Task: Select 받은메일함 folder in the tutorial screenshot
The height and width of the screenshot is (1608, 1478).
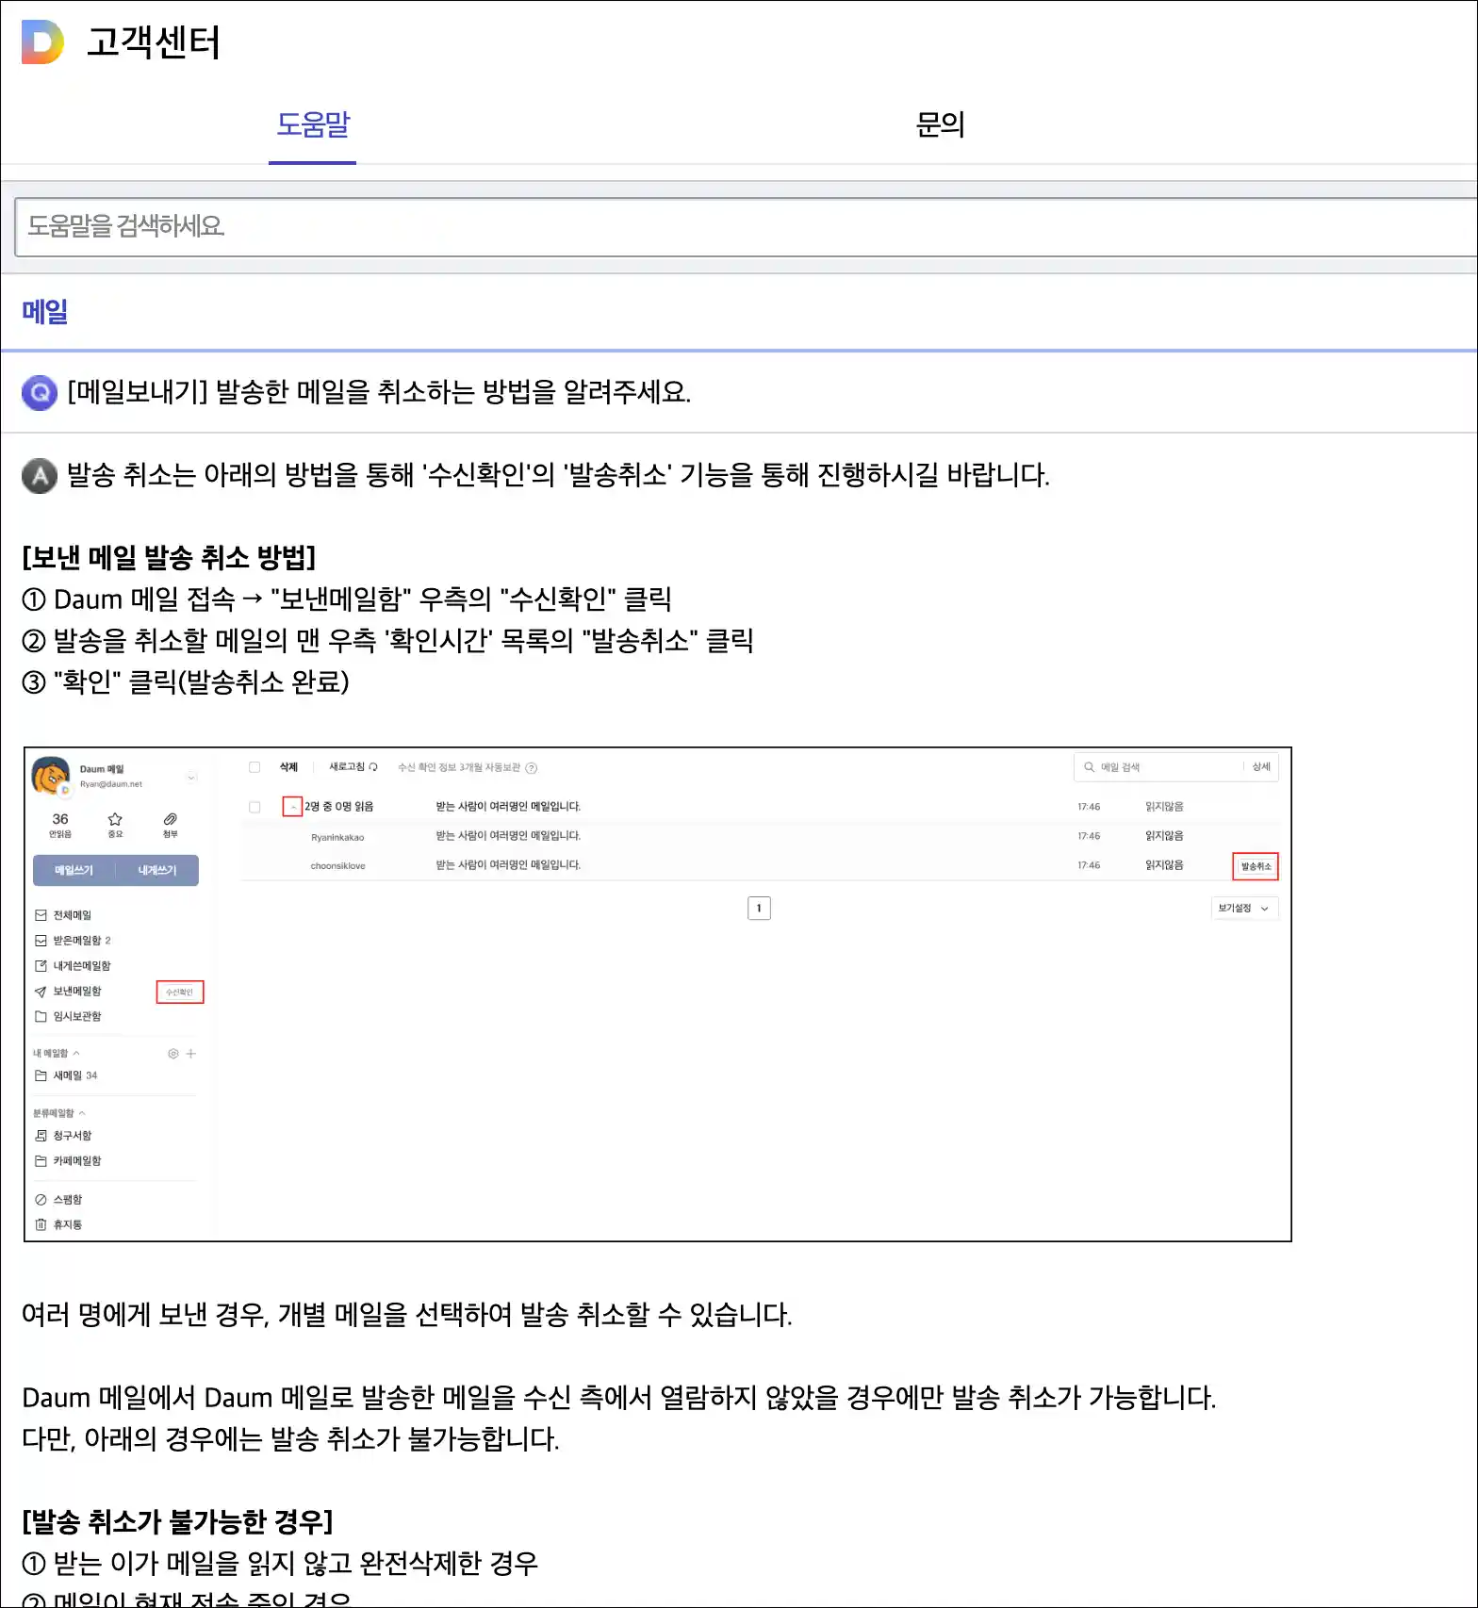Action: (x=73, y=941)
